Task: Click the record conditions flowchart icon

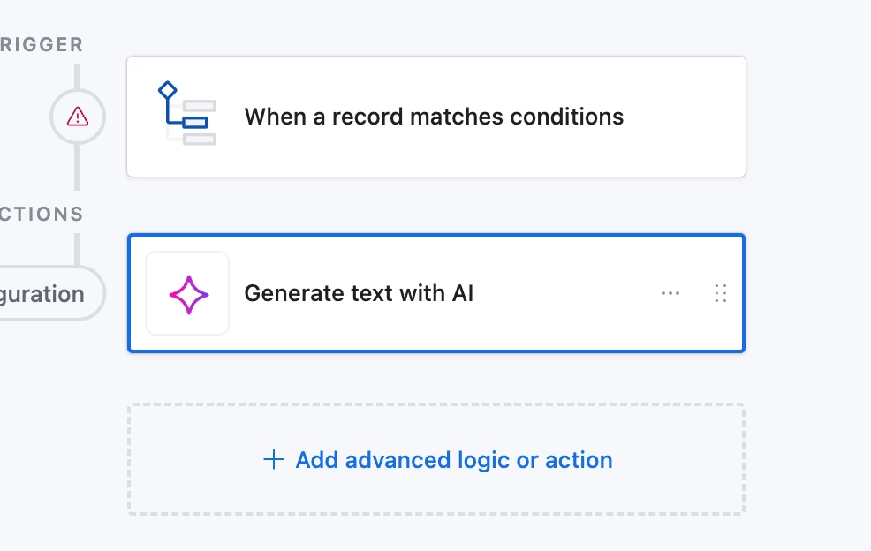Action: [x=186, y=113]
